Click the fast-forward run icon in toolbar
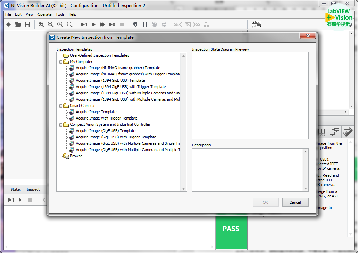This screenshot has height=253, width=358. [103, 24]
